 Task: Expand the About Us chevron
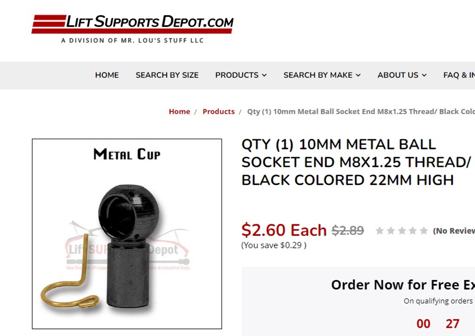pyautogui.click(x=424, y=75)
